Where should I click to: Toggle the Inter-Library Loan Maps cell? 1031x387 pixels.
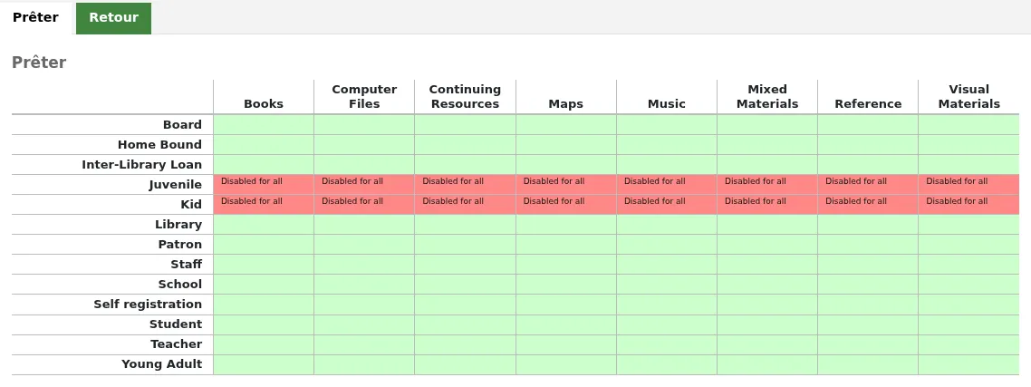(x=566, y=165)
